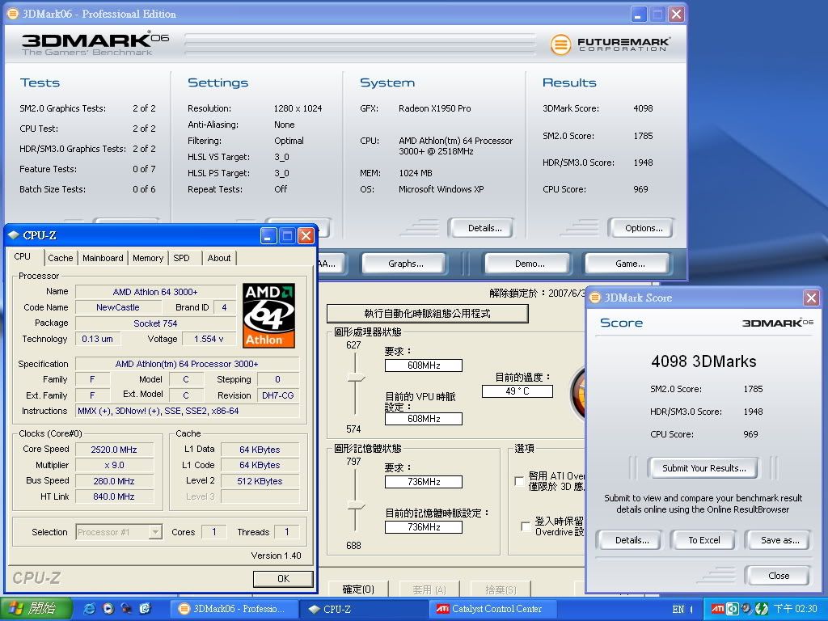Screen dimensions: 828x621
Task: Switch to the Mainboard tab in CPU-Z
Action: (103, 258)
